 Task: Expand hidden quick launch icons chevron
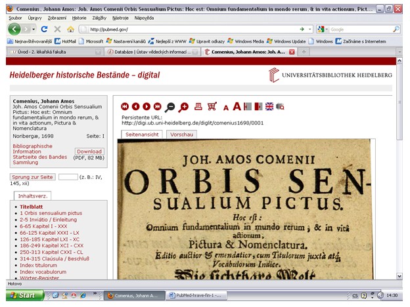[95, 293]
